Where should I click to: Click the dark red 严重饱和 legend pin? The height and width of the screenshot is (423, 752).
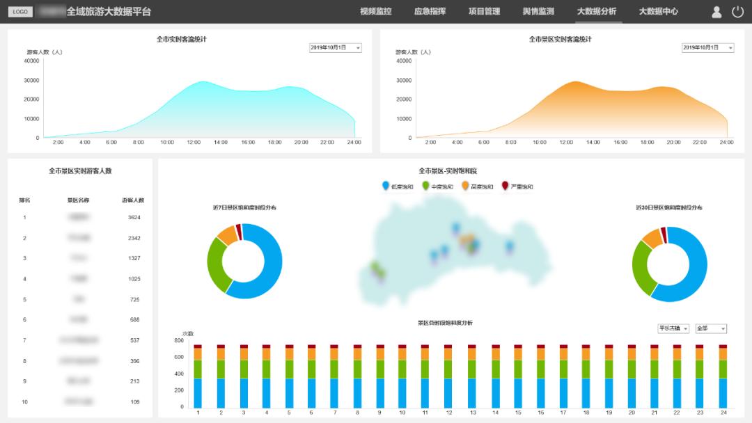(x=505, y=186)
